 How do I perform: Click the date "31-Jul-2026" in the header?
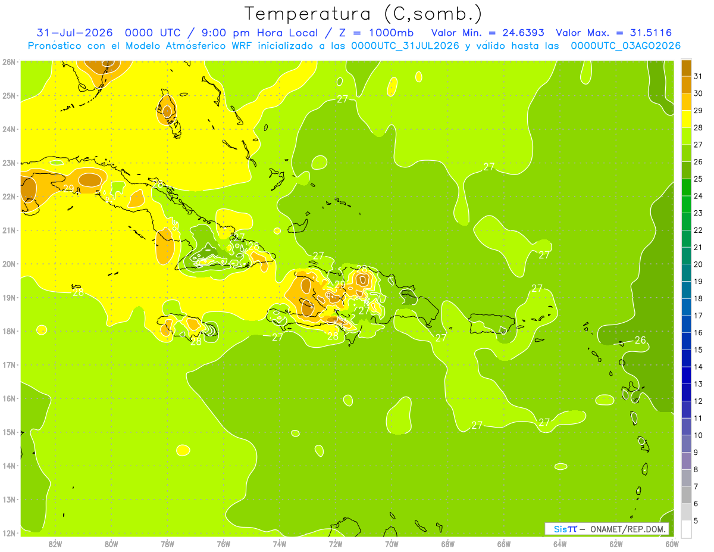74,33
